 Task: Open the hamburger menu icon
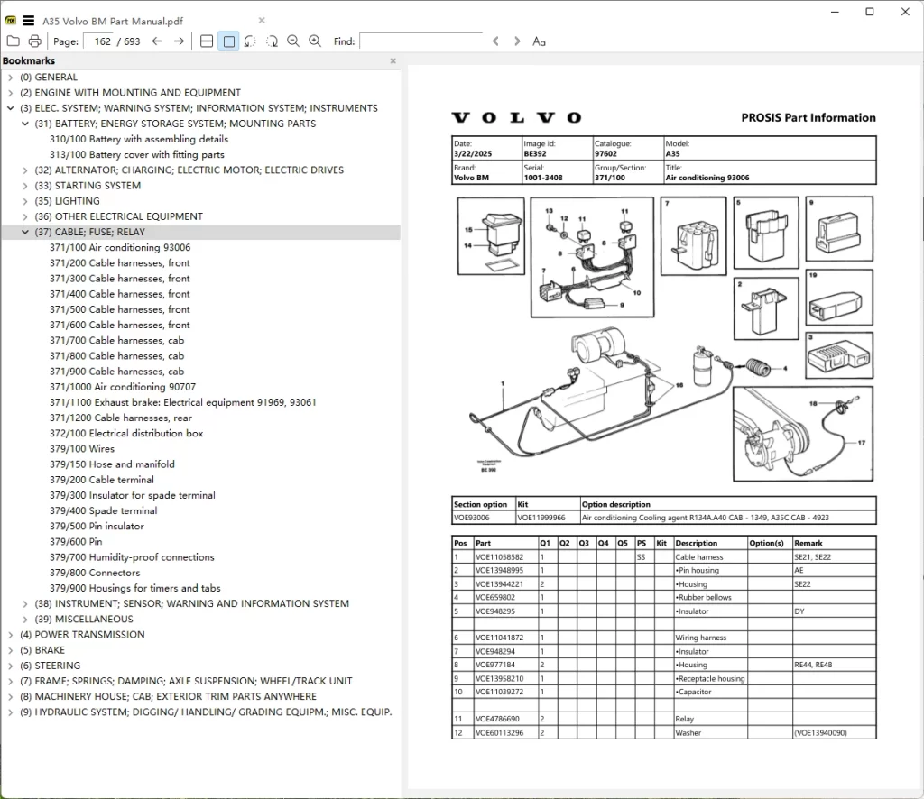(x=28, y=21)
